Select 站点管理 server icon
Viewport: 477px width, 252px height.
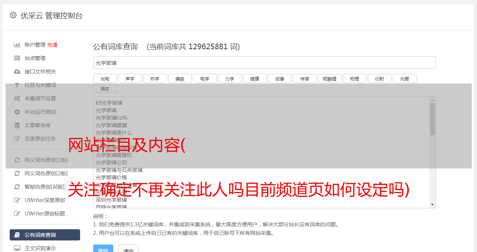pos(17,58)
